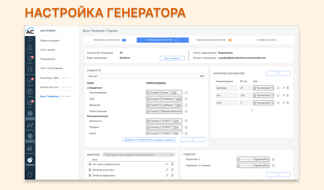Click the Договор number field showing 27
324x190 pixels.
point(245,88)
